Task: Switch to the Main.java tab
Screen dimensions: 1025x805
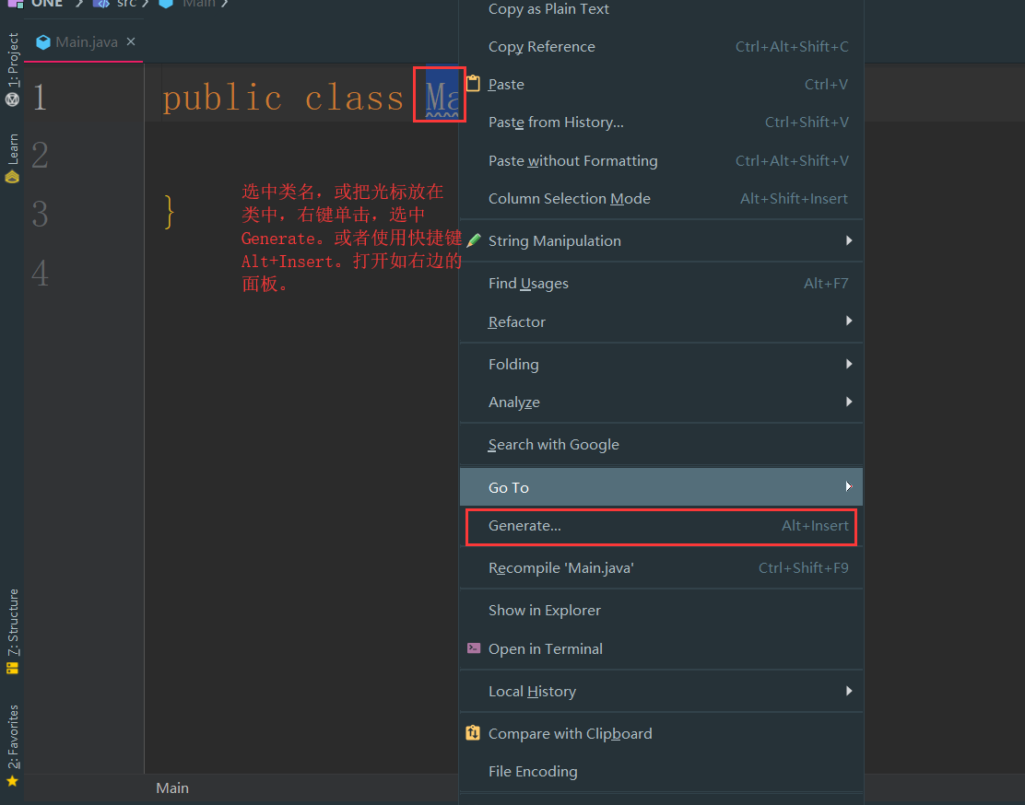Action: 85,42
